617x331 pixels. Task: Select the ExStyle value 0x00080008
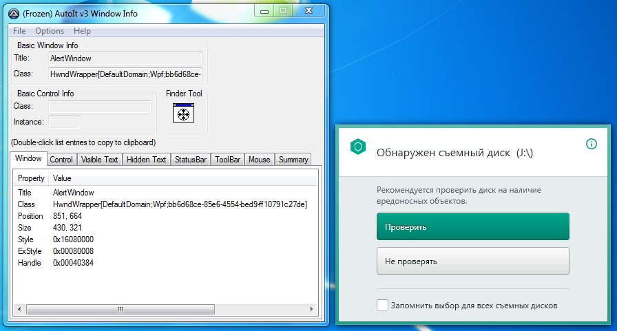[73, 250]
